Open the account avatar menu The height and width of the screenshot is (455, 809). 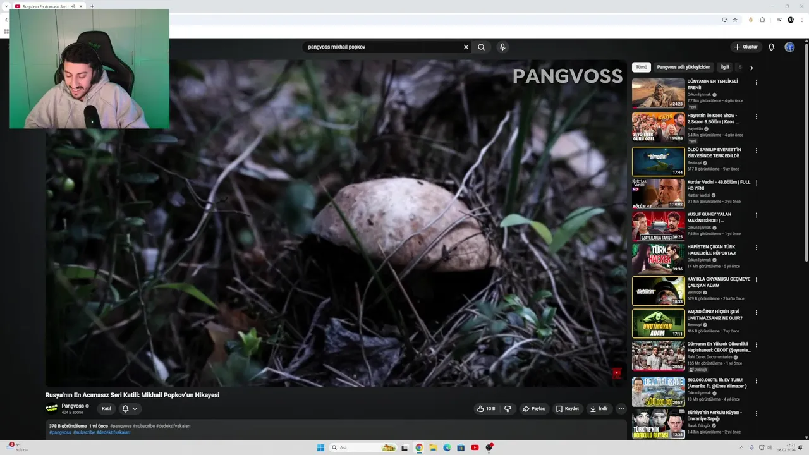click(789, 47)
